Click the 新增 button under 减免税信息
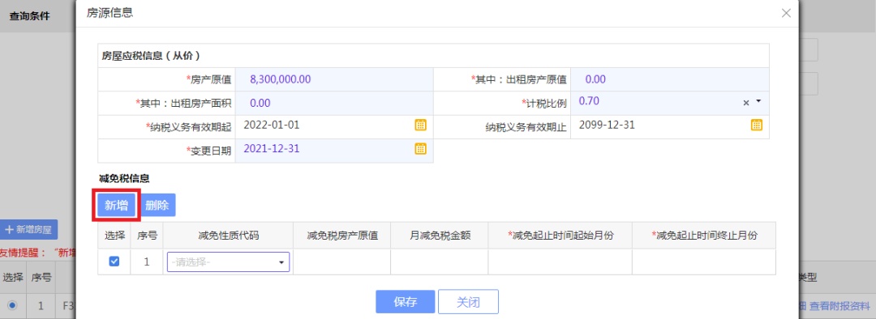Image resolution: width=876 pixels, height=319 pixels. tap(116, 205)
